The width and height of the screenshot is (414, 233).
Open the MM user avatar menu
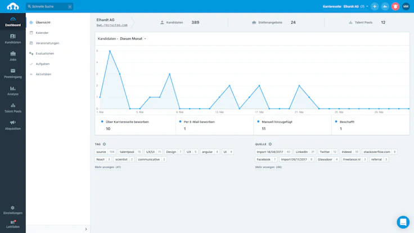(406, 6)
